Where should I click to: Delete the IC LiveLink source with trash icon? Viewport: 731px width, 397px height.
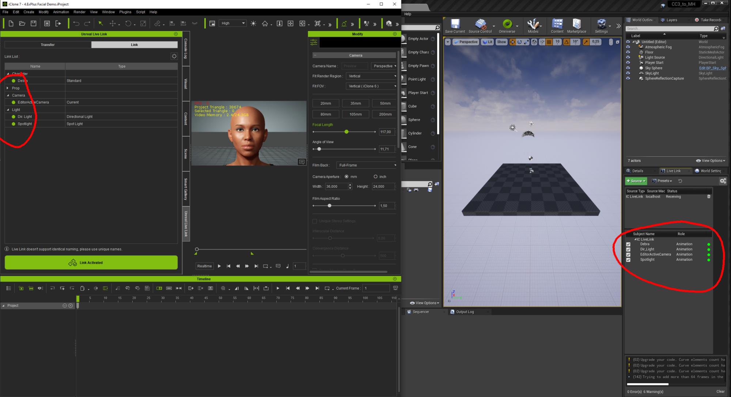[x=709, y=196]
